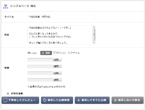
Task: Click the 保存しないで戻る button
Action: coord(128,100)
